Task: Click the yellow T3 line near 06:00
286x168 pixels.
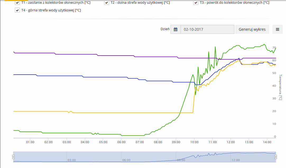Action: coord(121,113)
